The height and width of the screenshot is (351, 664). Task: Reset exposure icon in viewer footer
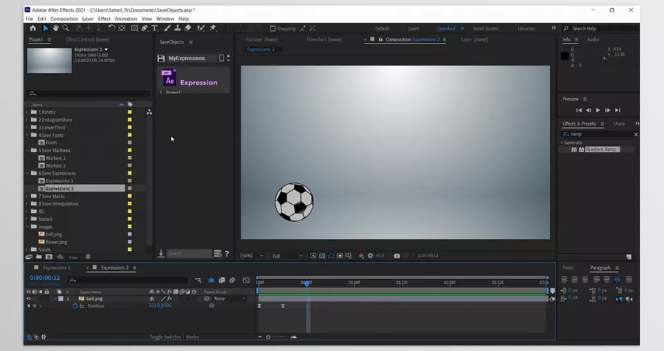370,256
